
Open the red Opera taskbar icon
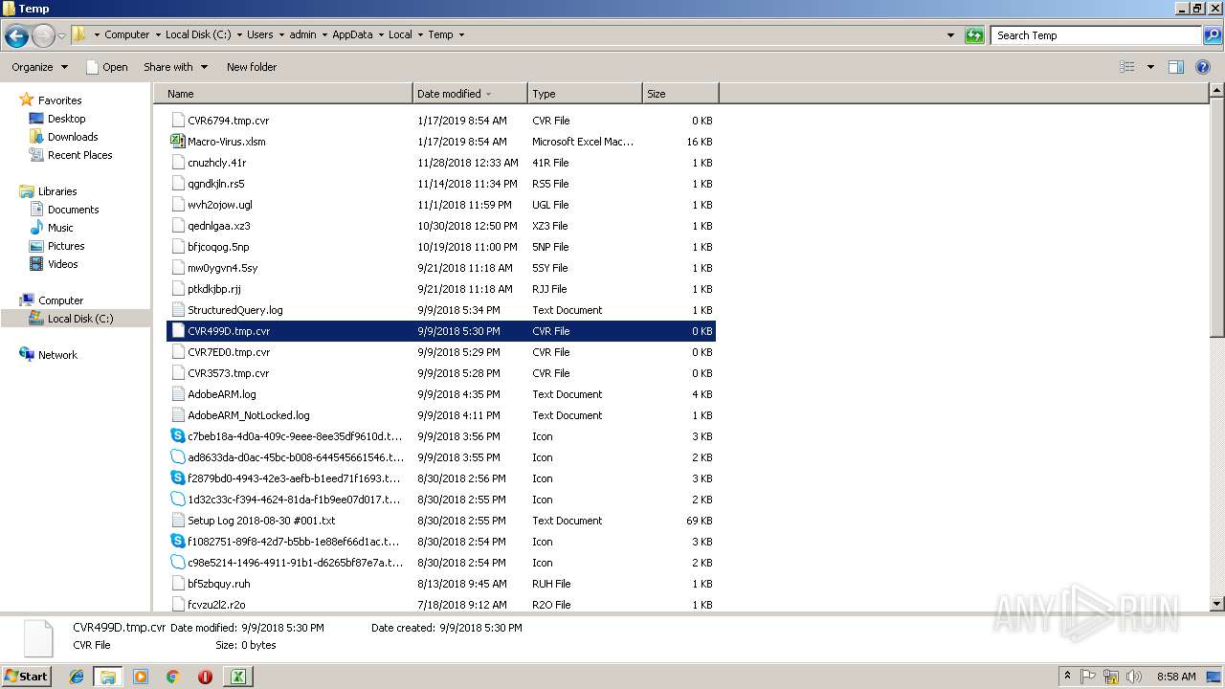[x=205, y=677]
